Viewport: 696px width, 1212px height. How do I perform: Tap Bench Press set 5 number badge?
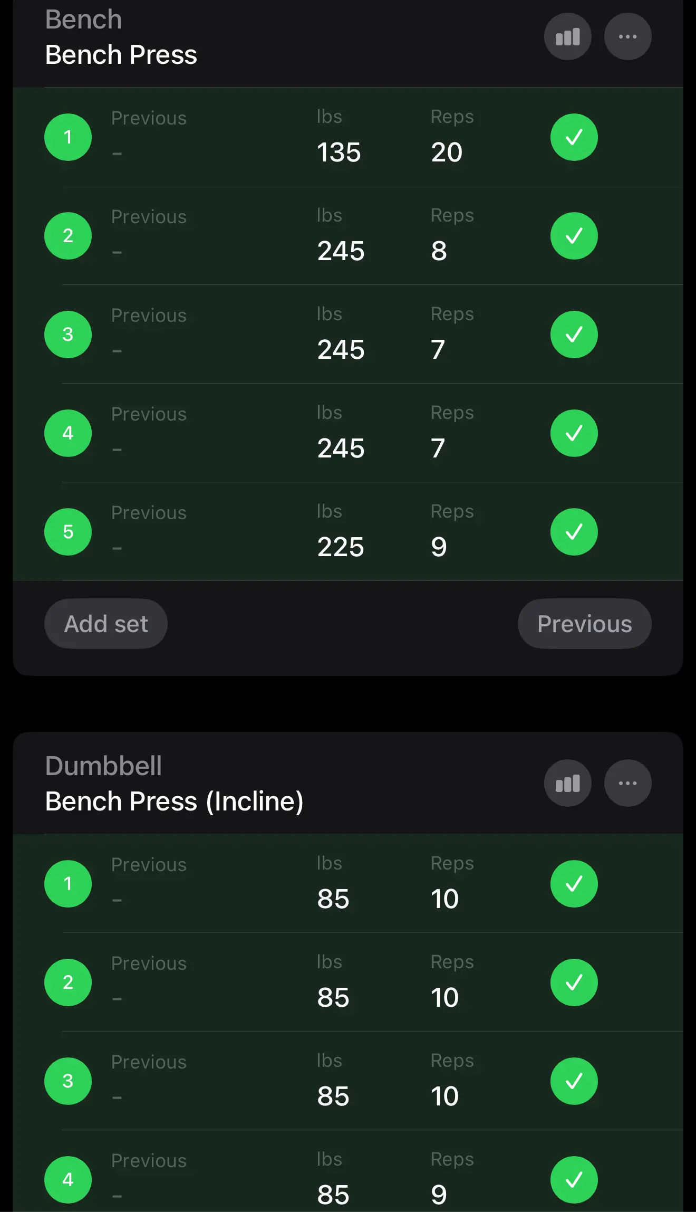pyautogui.click(x=68, y=532)
